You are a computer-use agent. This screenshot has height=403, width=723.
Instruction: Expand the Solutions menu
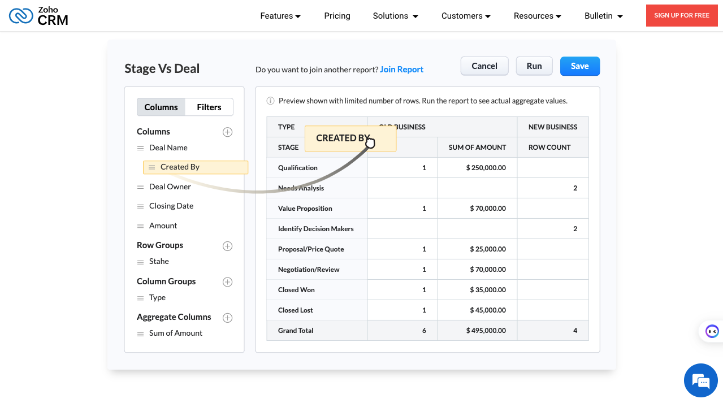coord(396,16)
